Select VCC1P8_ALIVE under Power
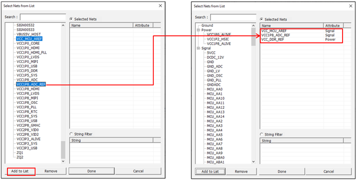Screen dimensions: 357x180 (219, 44)
